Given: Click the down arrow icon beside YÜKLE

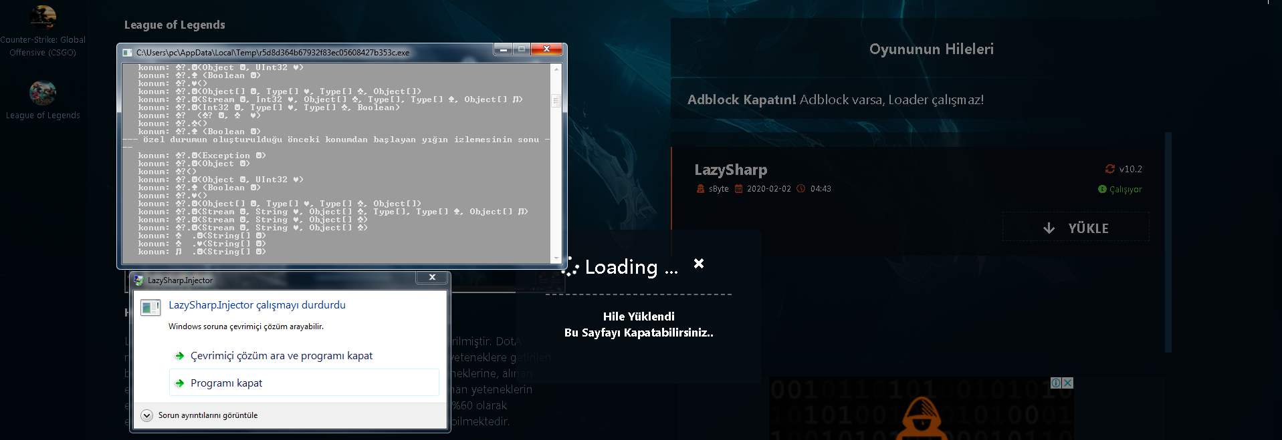Looking at the screenshot, I should [x=1049, y=228].
